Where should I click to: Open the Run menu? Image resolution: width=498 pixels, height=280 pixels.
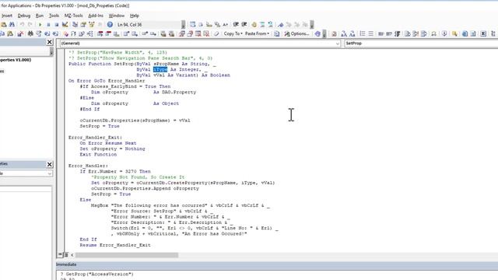pyautogui.click(x=40, y=16)
